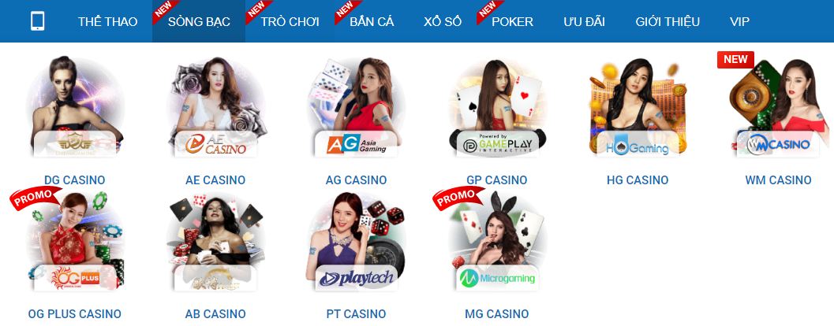Open the DG Casino dealer thumbnail

pyautogui.click(x=74, y=106)
